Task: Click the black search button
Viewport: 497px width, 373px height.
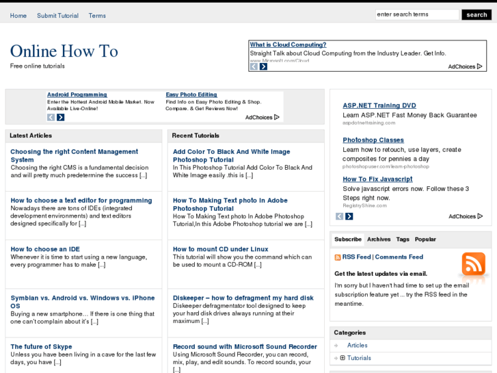Action: click(x=476, y=14)
